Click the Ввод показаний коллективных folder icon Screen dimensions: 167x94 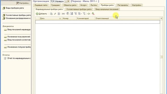(5, 40)
